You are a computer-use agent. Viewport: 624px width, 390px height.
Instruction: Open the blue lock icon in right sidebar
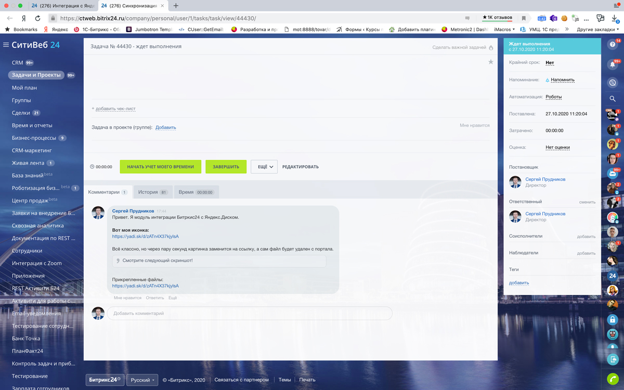[x=613, y=320]
